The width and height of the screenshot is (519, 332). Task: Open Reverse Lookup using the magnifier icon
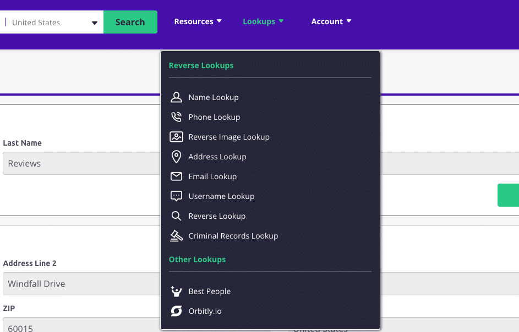point(176,215)
